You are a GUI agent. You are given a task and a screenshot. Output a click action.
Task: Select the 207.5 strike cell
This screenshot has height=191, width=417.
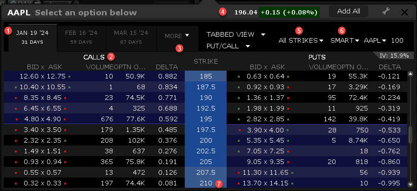point(206,172)
